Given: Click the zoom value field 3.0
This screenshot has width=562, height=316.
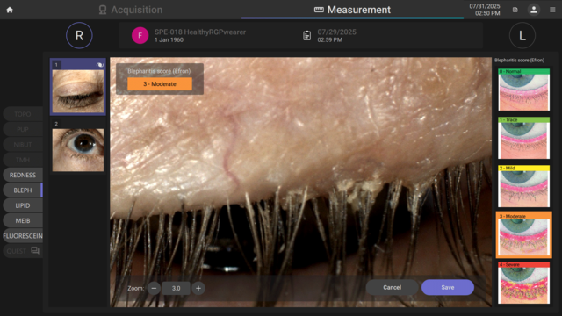Looking at the screenshot, I should click(x=176, y=288).
